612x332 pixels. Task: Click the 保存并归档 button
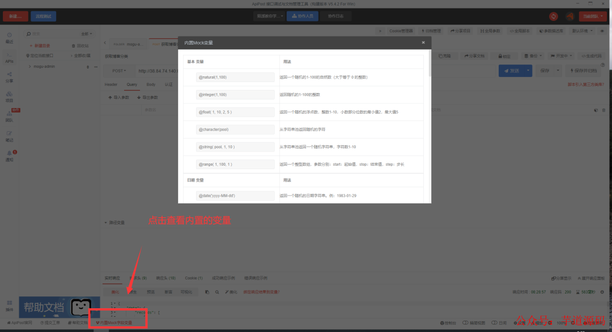point(584,71)
